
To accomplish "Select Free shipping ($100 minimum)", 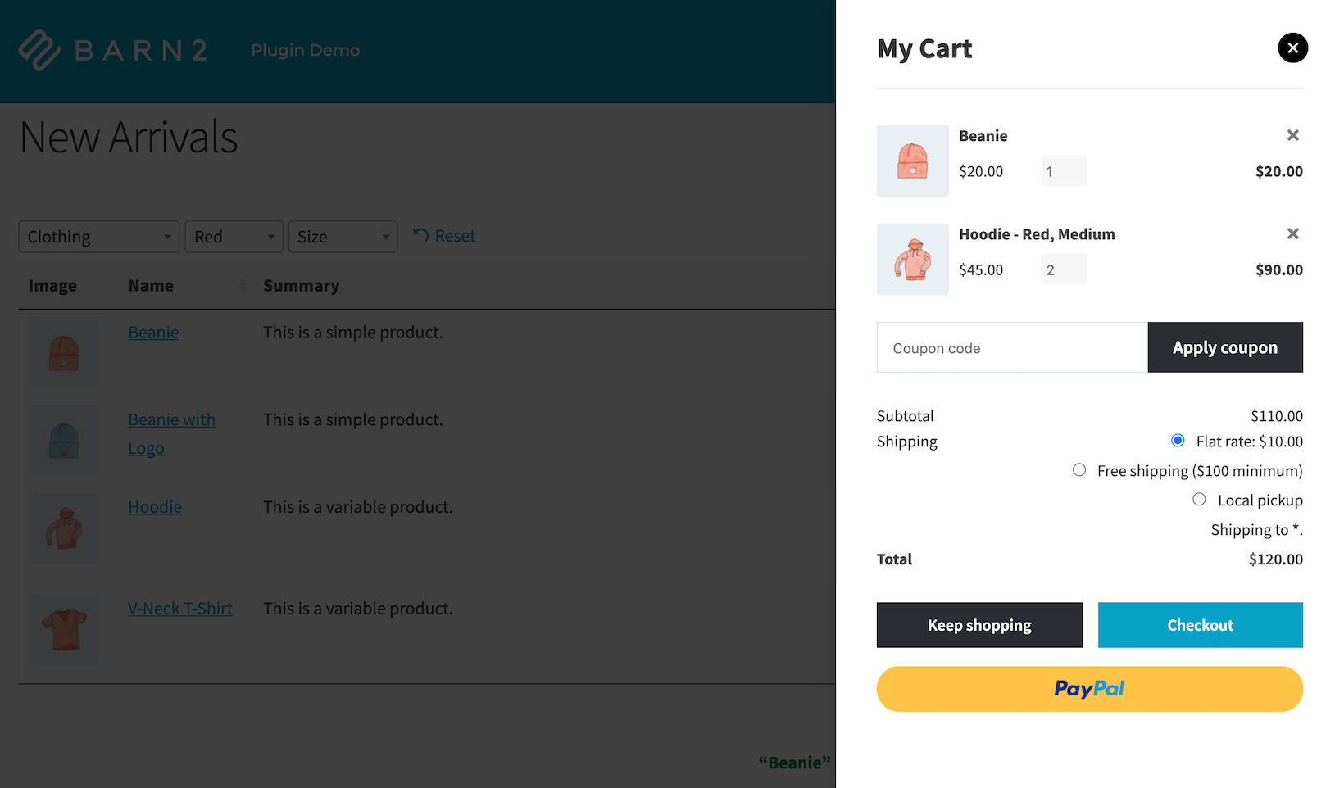I will (1078, 469).
